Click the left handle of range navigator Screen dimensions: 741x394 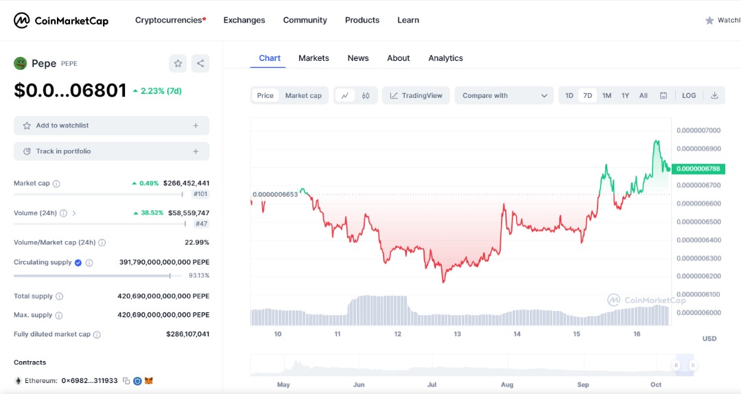click(677, 365)
